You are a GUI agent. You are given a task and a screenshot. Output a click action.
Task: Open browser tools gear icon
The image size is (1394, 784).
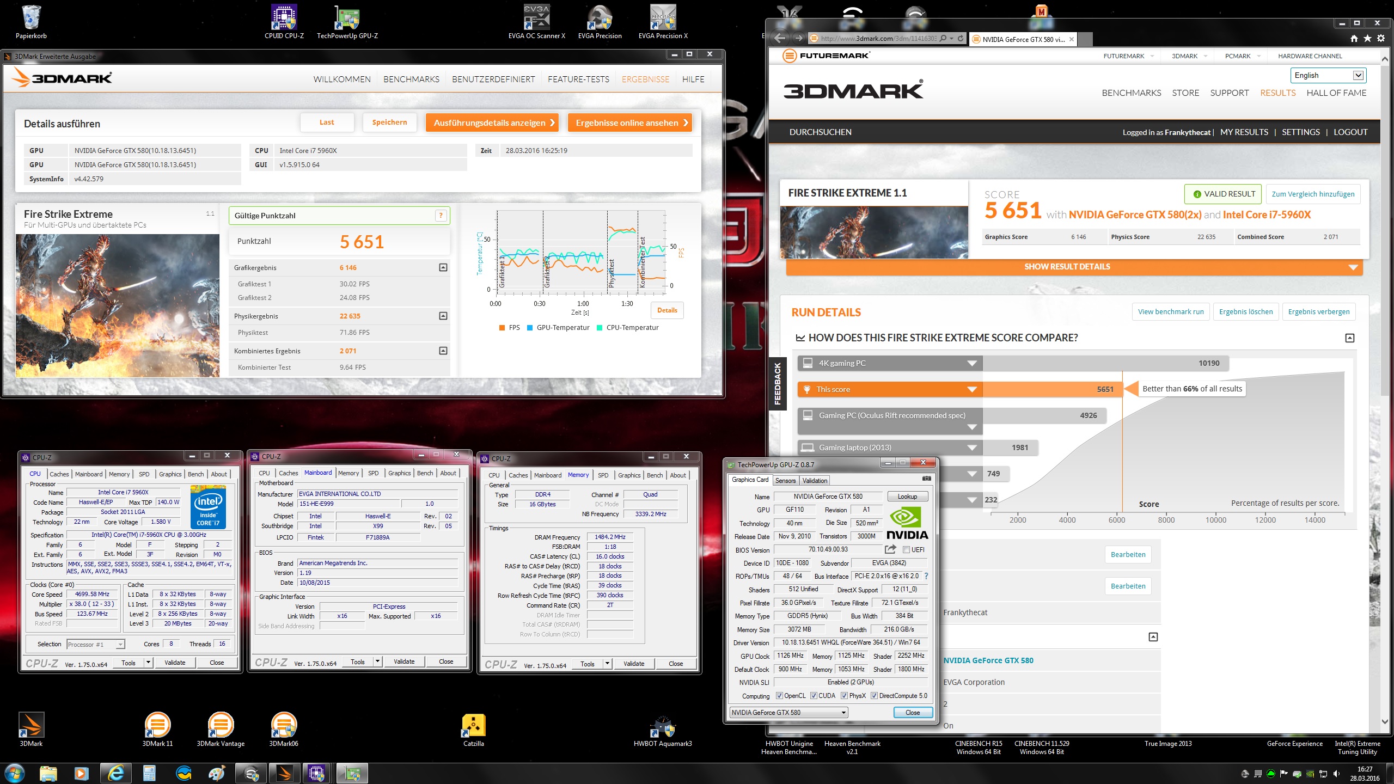pos(1381,39)
